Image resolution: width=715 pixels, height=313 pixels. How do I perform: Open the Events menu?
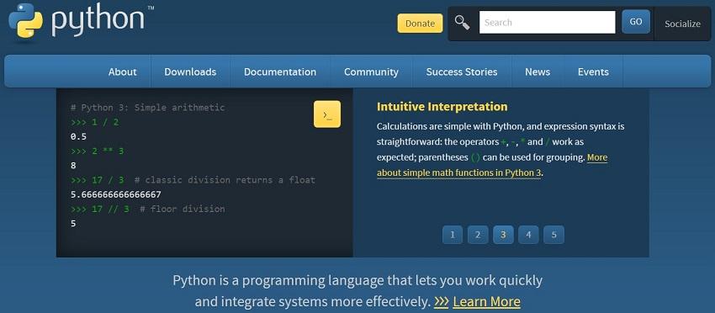(593, 72)
